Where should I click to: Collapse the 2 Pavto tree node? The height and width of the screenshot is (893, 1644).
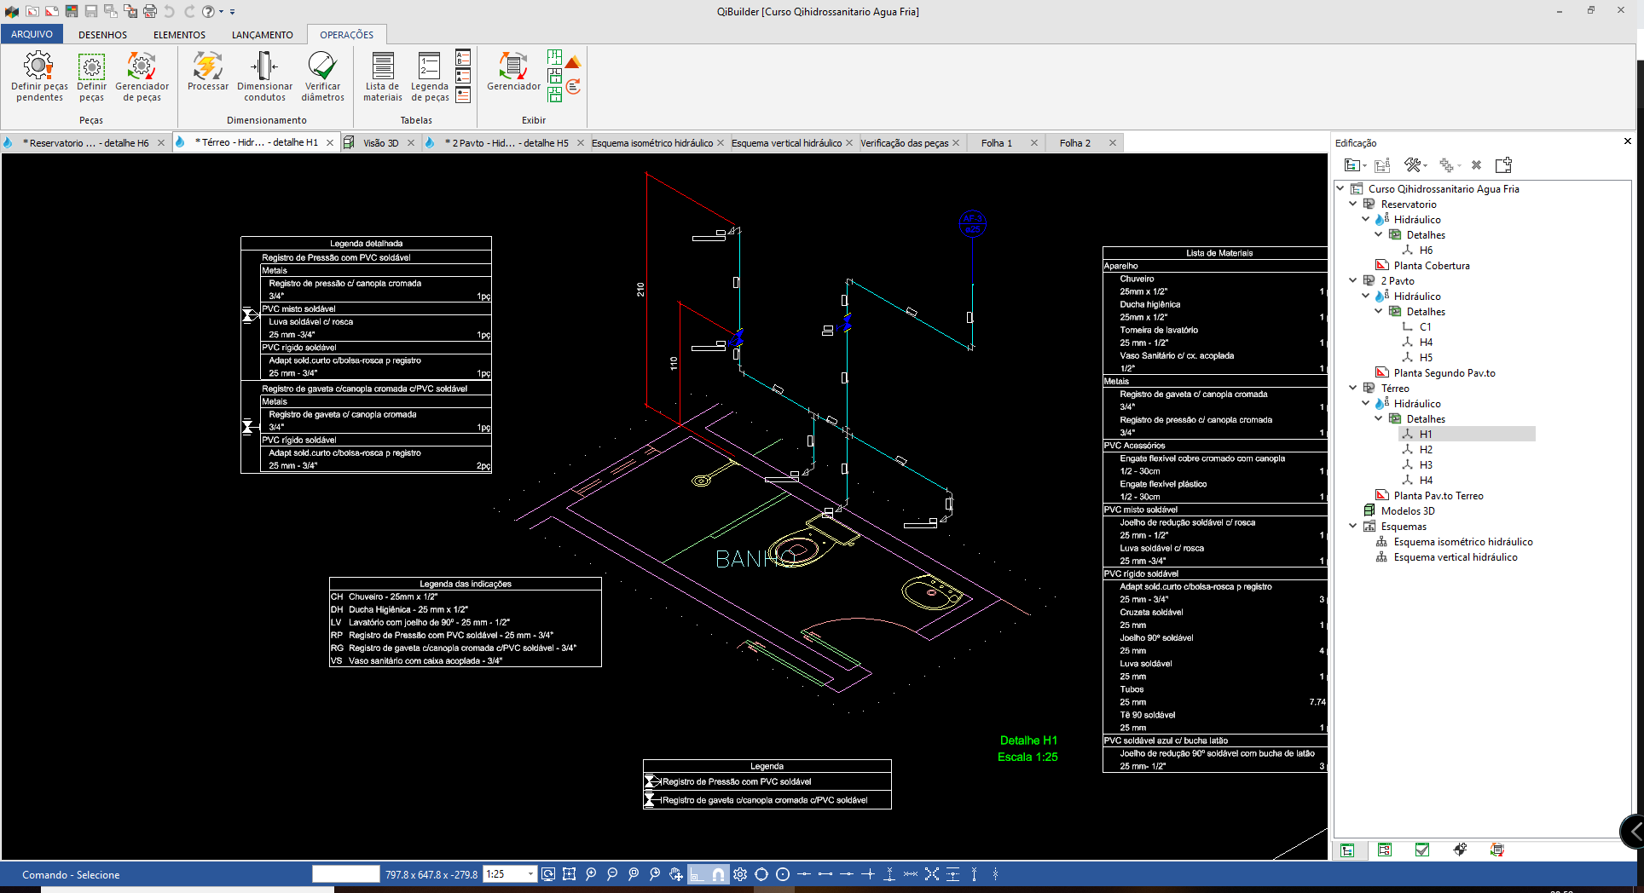click(x=1352, y=280)
